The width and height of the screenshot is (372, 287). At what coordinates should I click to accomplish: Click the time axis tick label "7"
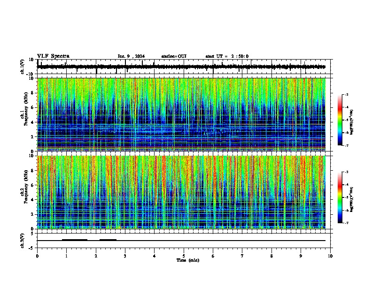242,256
